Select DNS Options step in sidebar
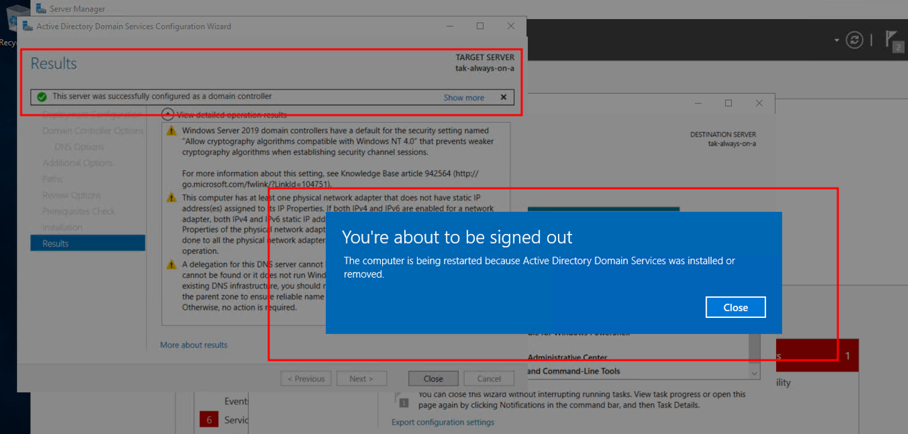Viewport: 908px width, 434px height. 79,147
